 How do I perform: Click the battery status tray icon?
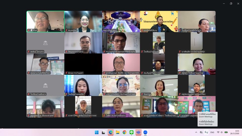(226, 132)
